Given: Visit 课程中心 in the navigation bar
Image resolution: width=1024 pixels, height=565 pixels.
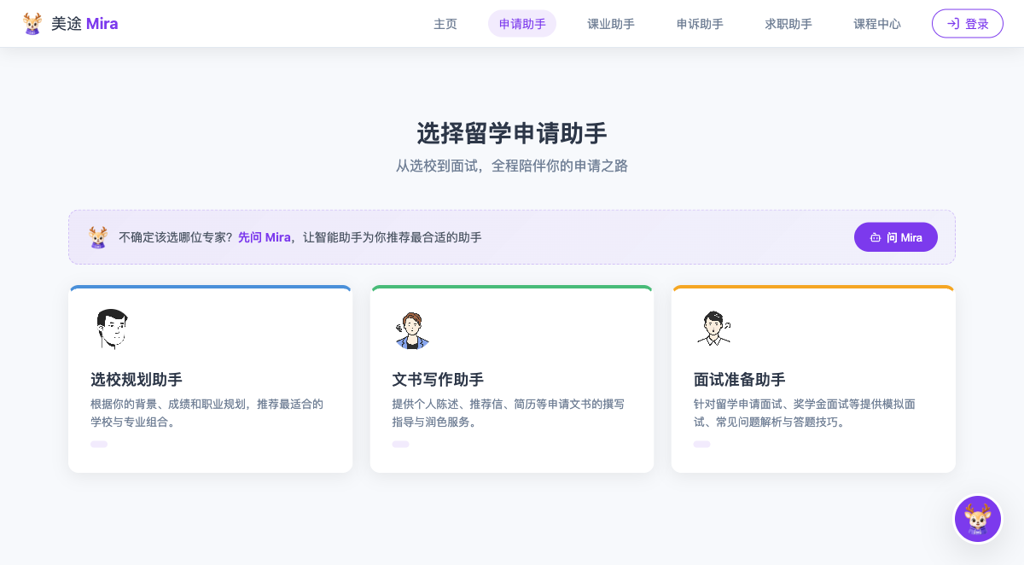Looking at the screenshot, I should click(877, 24).
